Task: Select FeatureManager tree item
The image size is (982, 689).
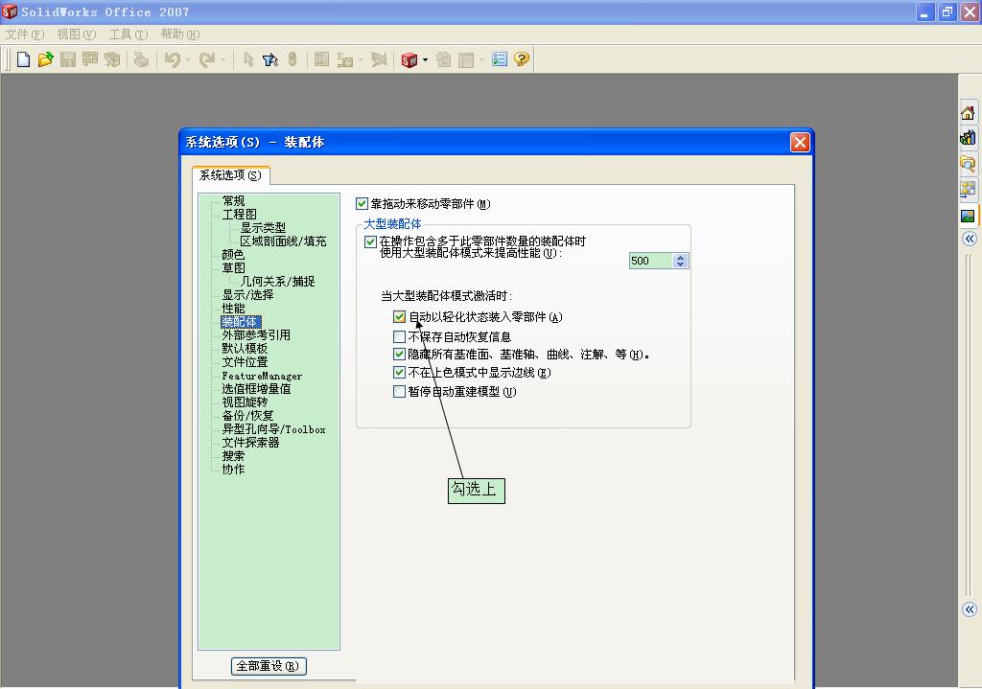Action: tap(262, 376)
